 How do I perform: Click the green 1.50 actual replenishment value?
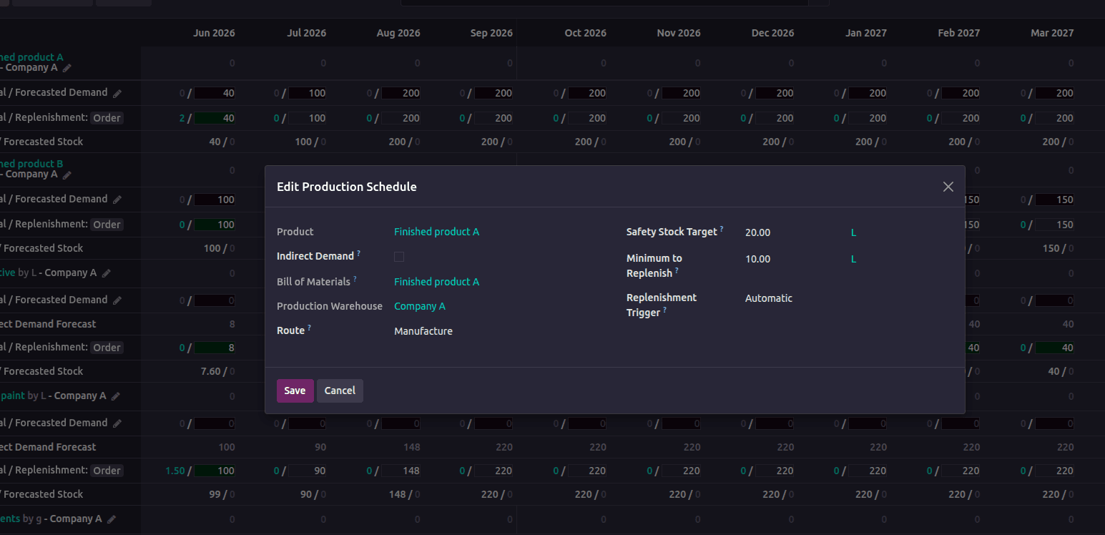[175, 471]
